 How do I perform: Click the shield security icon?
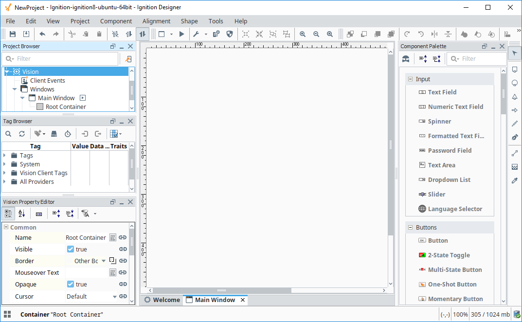coord(229,34)
